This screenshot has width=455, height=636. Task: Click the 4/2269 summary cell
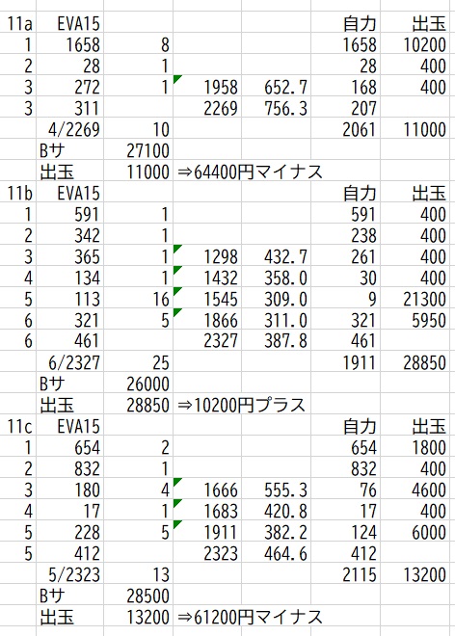(x=69, y=129)
